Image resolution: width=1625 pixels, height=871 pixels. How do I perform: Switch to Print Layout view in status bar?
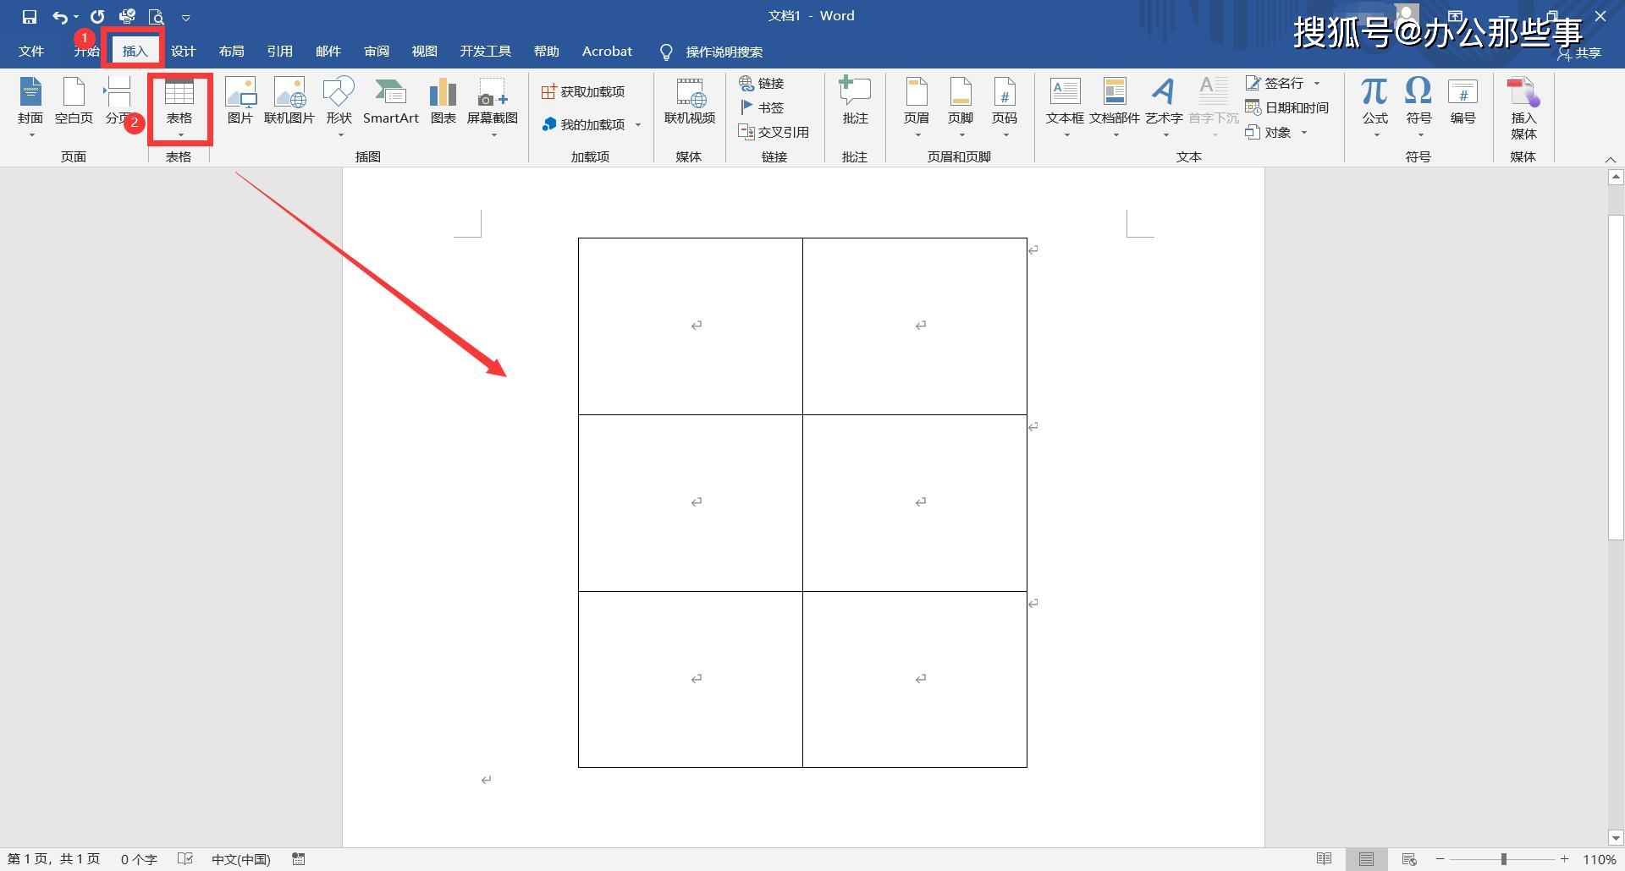[x=1366, y=859]
